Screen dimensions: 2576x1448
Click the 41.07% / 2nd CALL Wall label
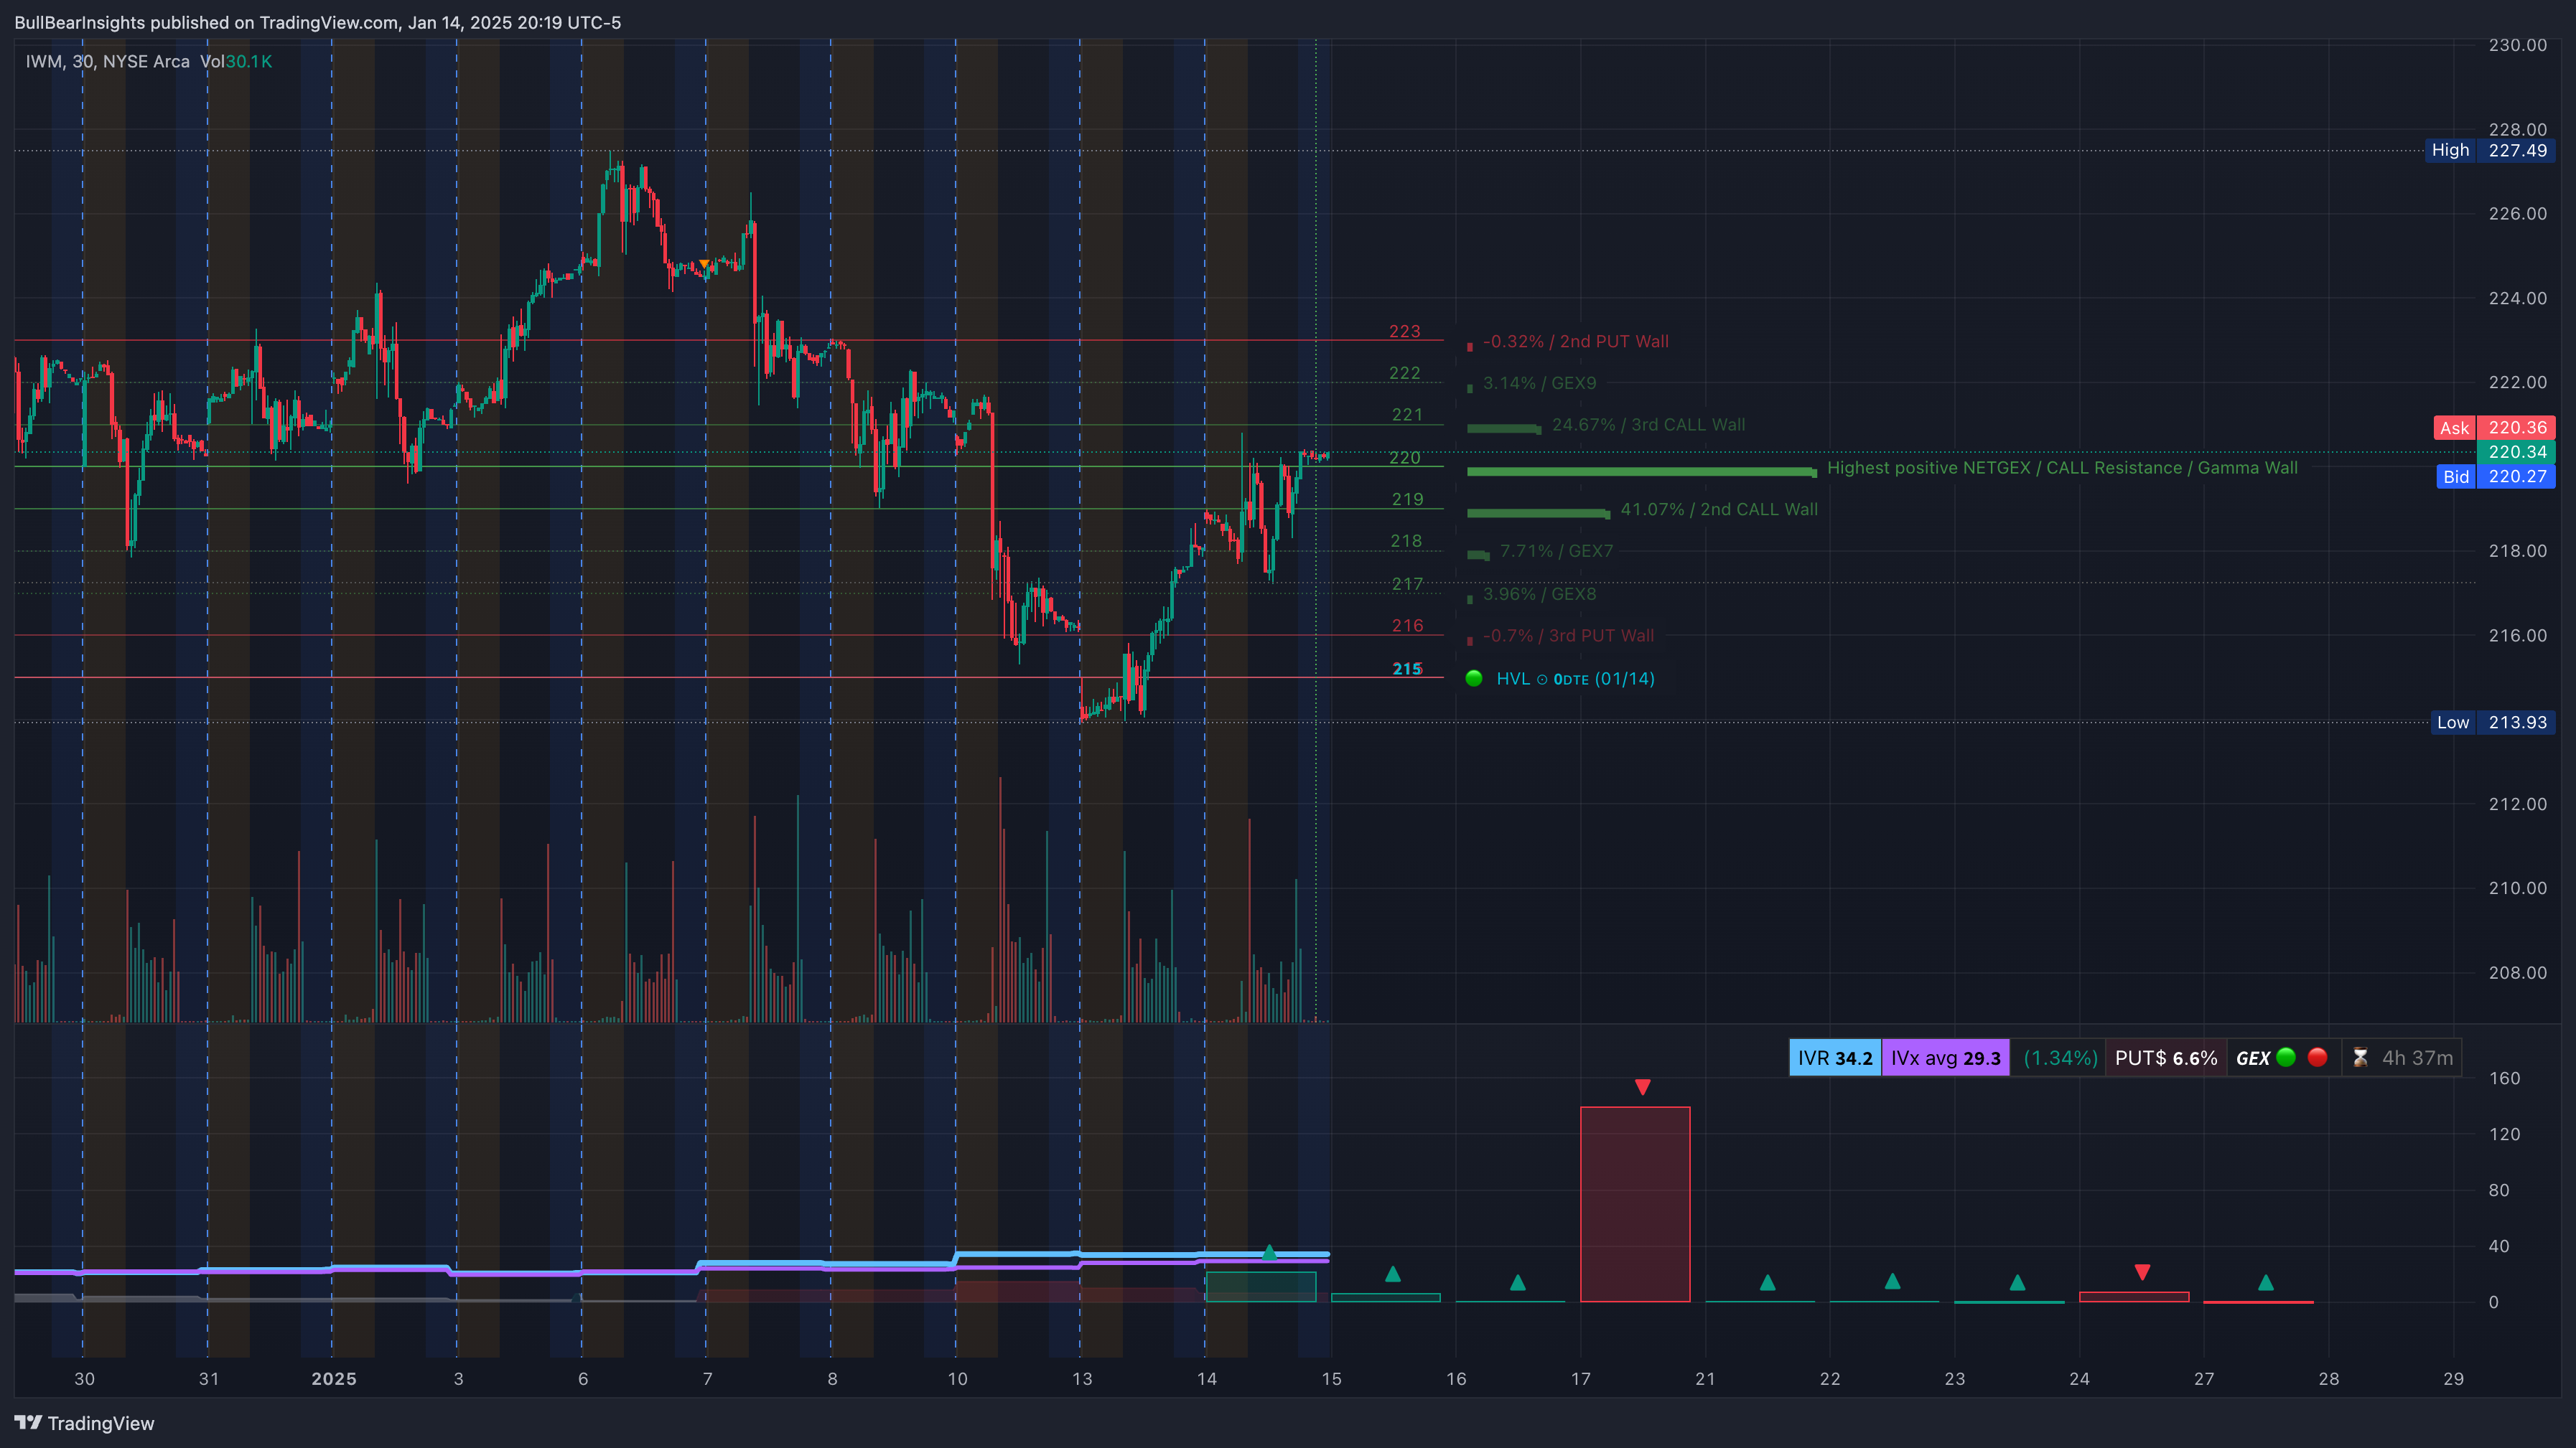click(1719, 509)
